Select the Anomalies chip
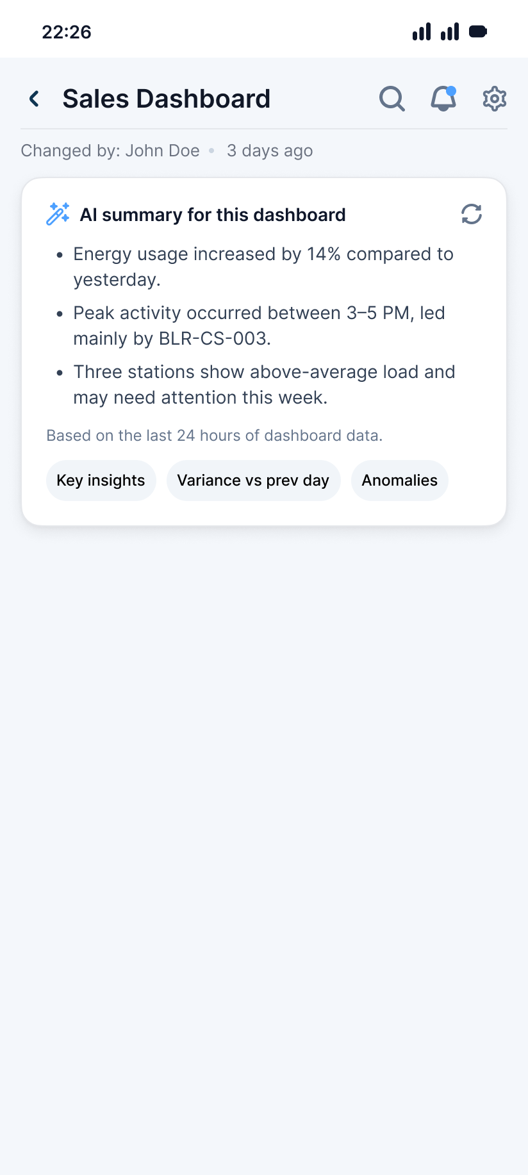 (399, 481)
